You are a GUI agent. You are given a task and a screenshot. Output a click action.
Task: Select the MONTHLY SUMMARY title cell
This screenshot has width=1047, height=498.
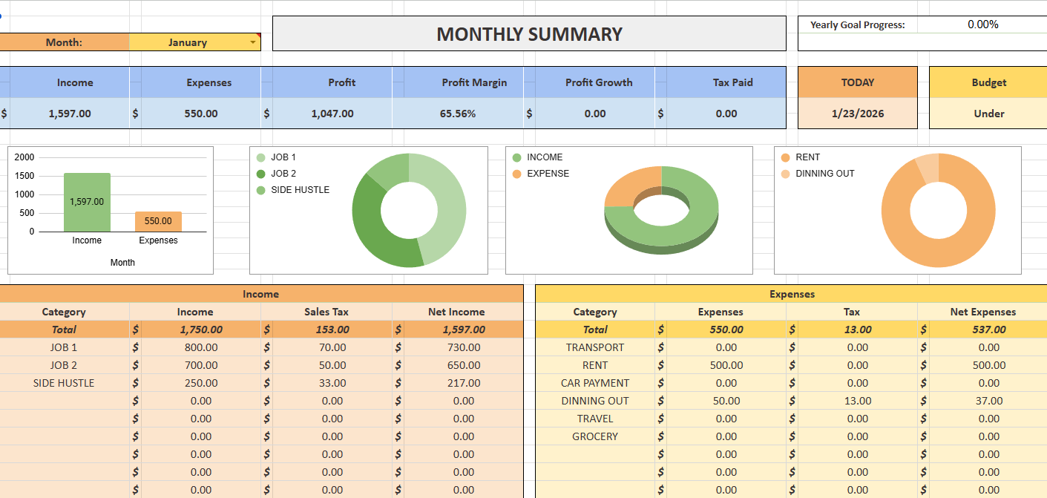[x=529, y=34]
